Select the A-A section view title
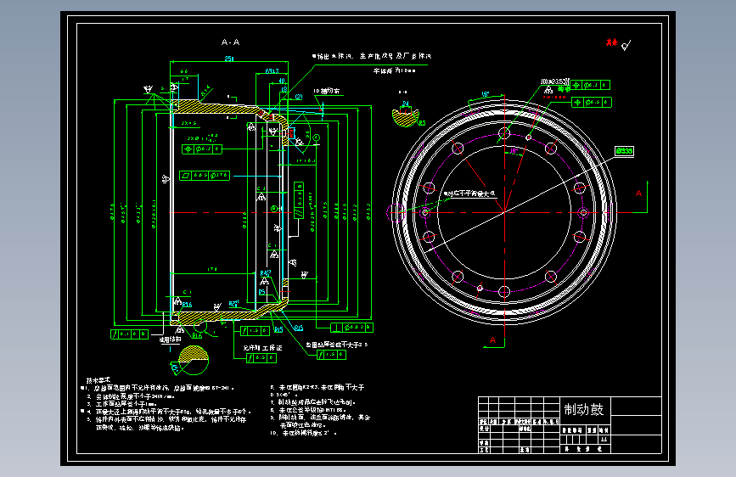The width and height of the screenshot is (736, 477). [x=230, y=42]
